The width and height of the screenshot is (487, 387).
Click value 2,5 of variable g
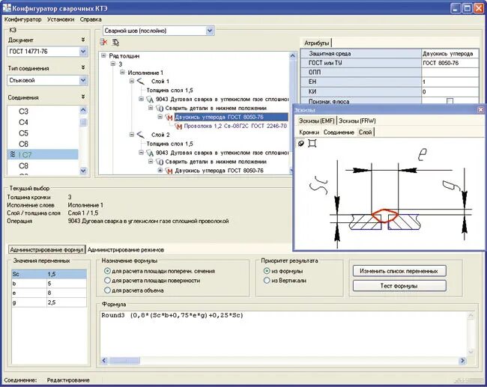pos(67,302)
